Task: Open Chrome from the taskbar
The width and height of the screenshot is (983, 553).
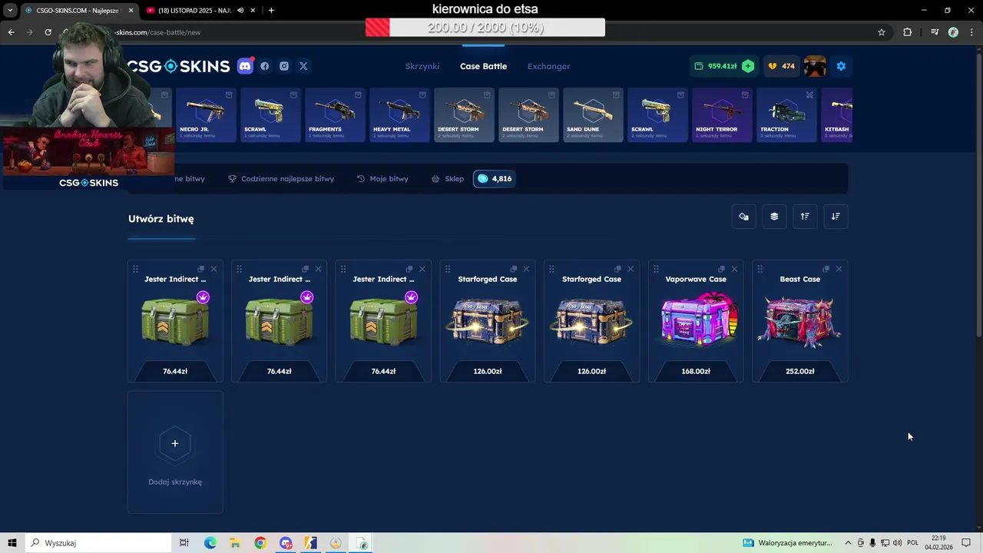Action: [x=260, y=543]
